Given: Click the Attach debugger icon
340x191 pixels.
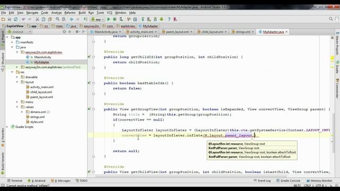Looking at the screenshot, I should tap(121, 19).
